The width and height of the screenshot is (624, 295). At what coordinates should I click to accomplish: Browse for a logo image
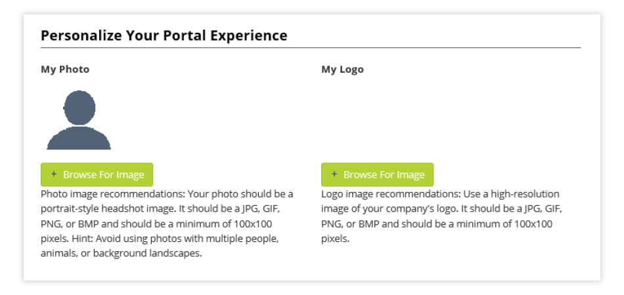[377, 175]
